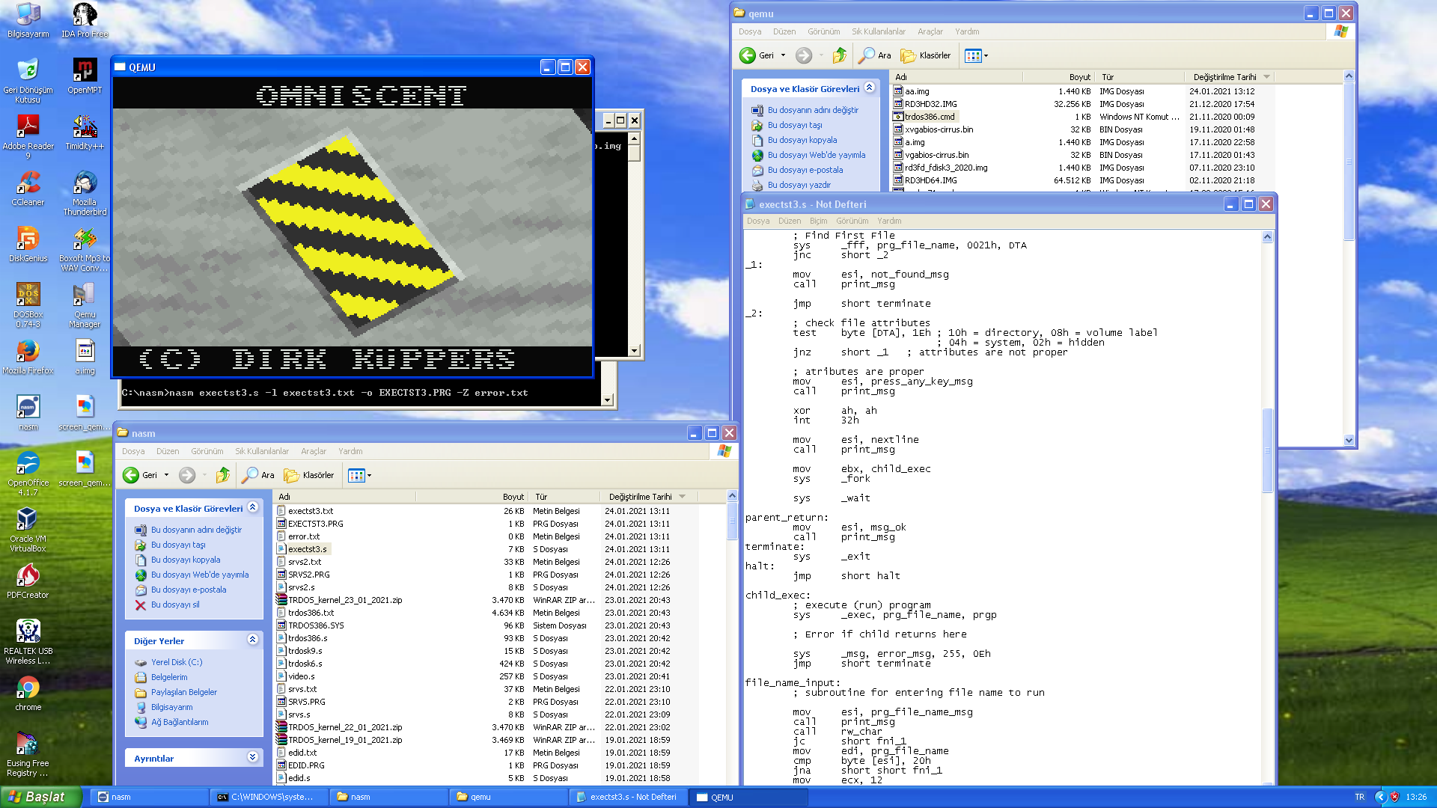Image resolution: width=1437 pixels, height=808 pixels.
Task: Open the IDA Pro Free desktop icon
Action: tap(85, 20)
